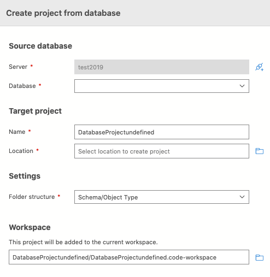Viewport: 270px width, 277px height.
Task: Edit the project Name field
Action: 162,132
